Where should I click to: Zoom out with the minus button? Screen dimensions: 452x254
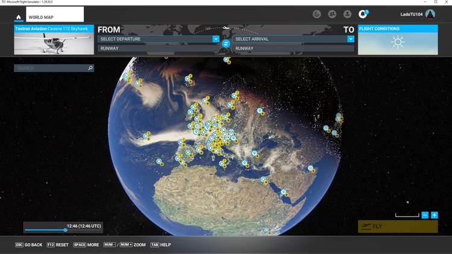point(425,215)
